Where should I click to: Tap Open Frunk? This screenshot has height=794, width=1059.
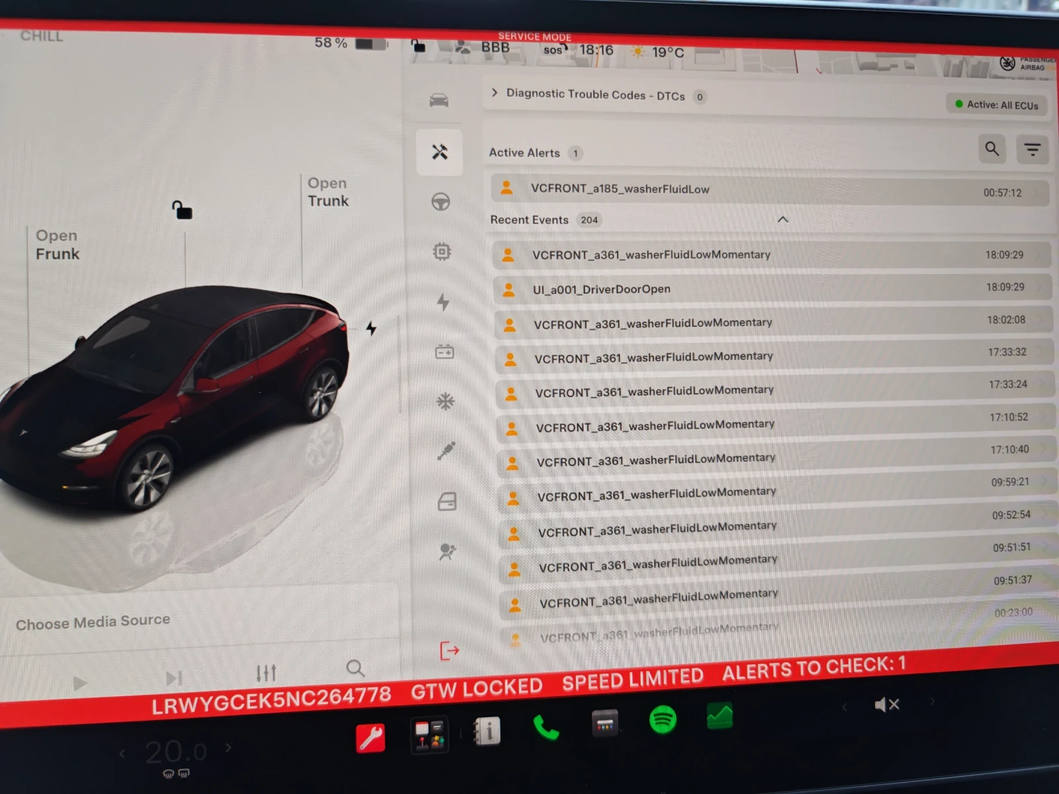point(58,245)
